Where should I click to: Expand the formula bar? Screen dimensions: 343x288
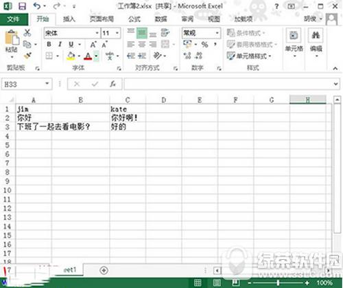pos(335,84)
